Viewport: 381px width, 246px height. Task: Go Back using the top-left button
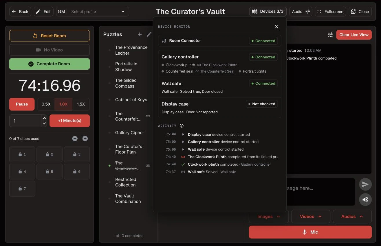[x=20, y=12]
